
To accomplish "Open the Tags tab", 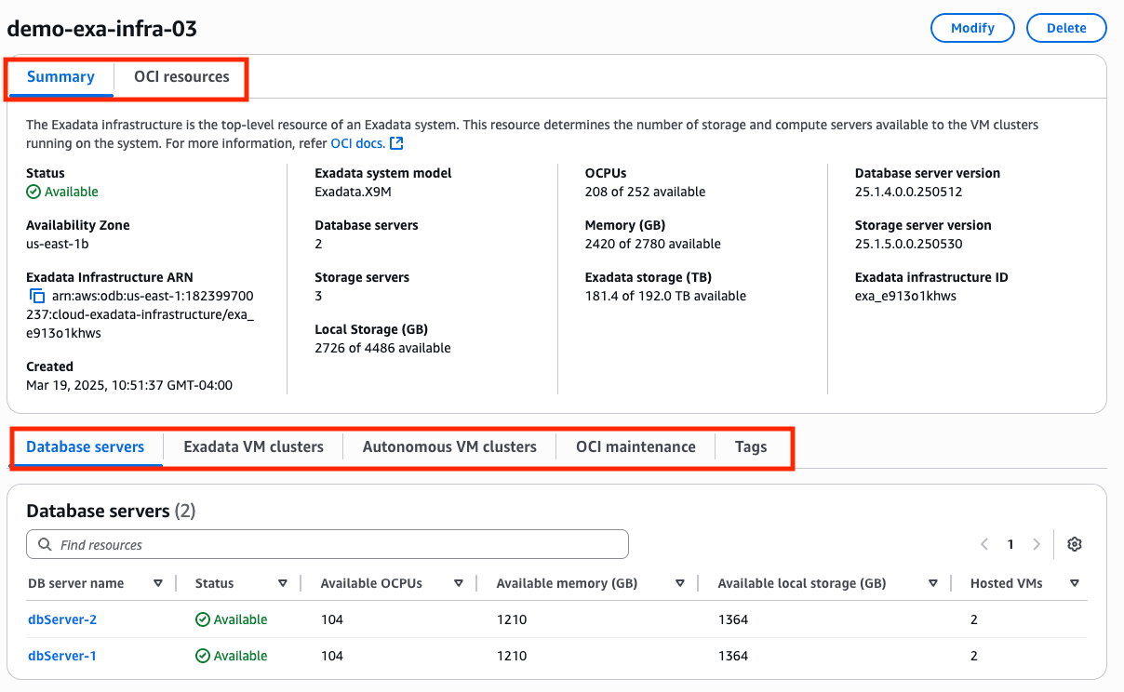I will click(x=751, y=446).
